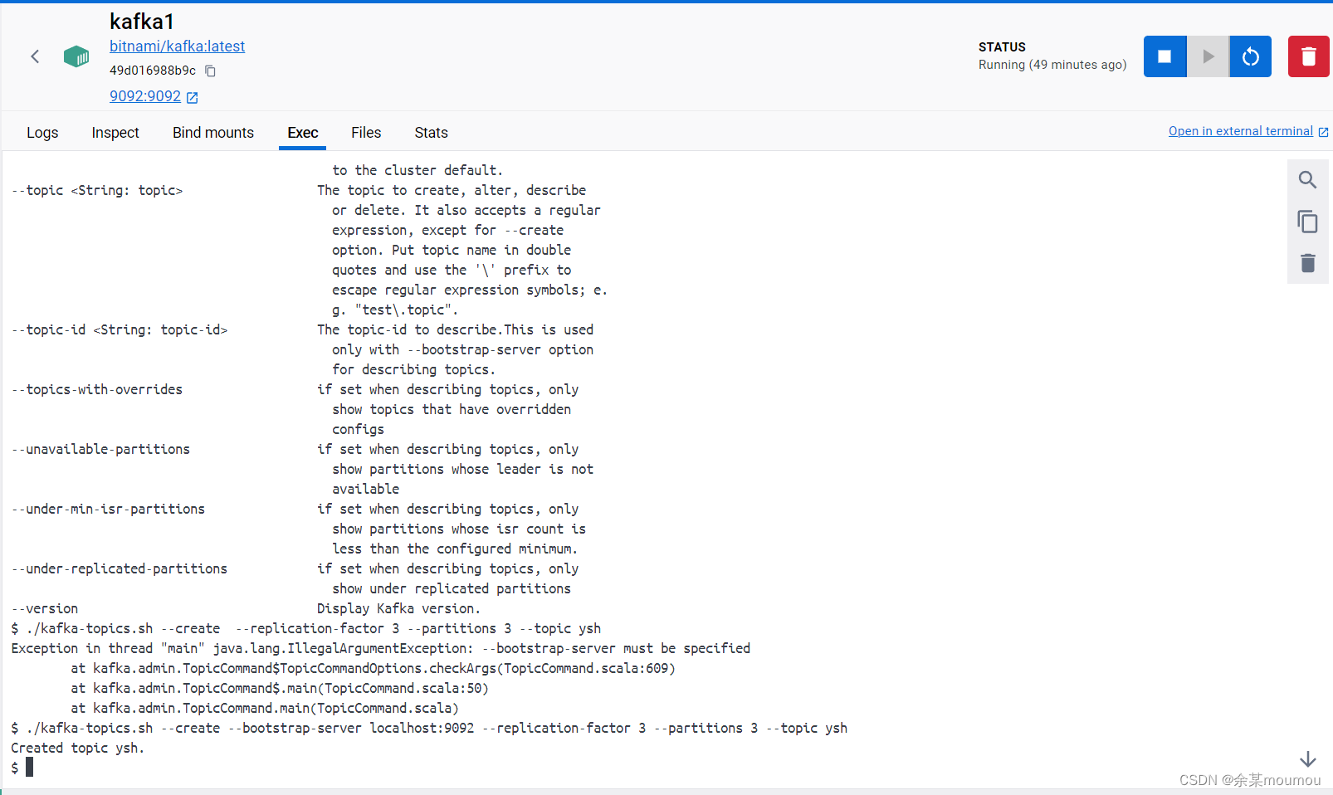Click the TopicCommand.scala:609 stack trace line

point(374,668)
